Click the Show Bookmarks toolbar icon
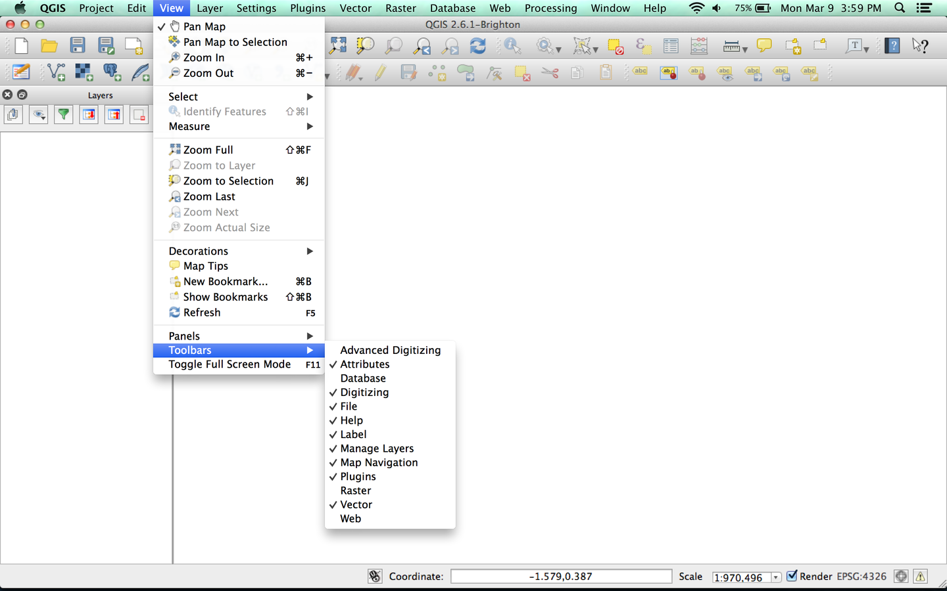This screenshot has height=591, width=947. pos(820,46)
